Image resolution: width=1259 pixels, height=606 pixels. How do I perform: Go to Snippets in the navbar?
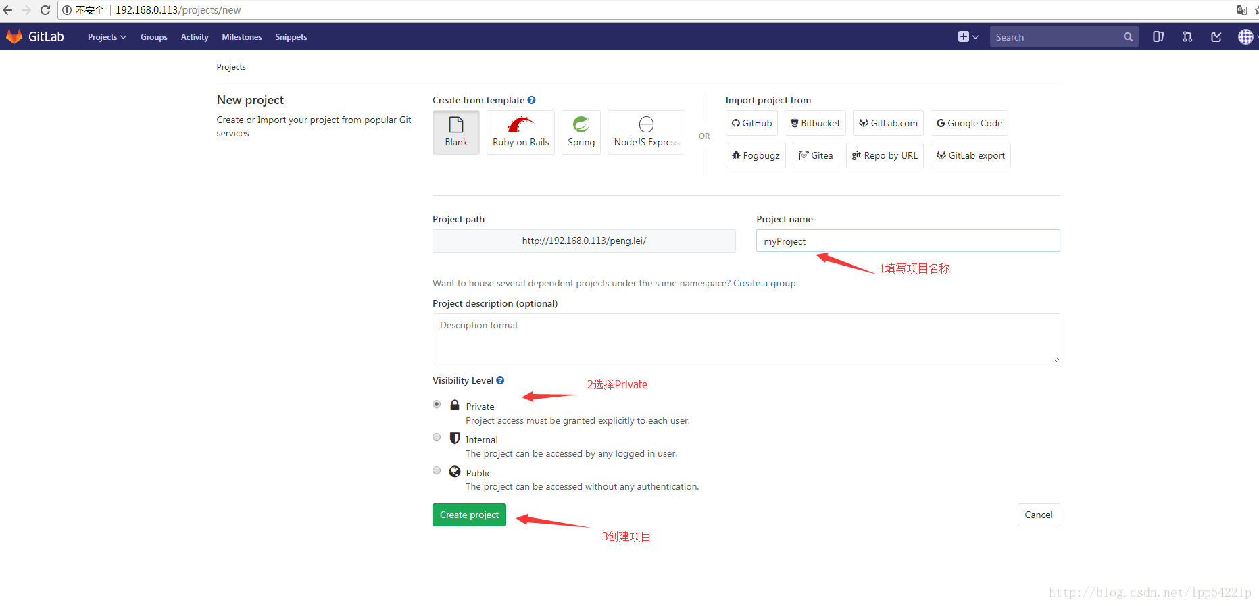tap(291, 37)
